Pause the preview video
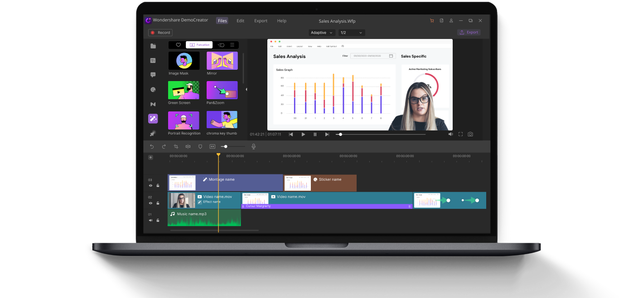The width and height of the screenshot is (638, 298). pyautogui.click(x=315, y=135)
